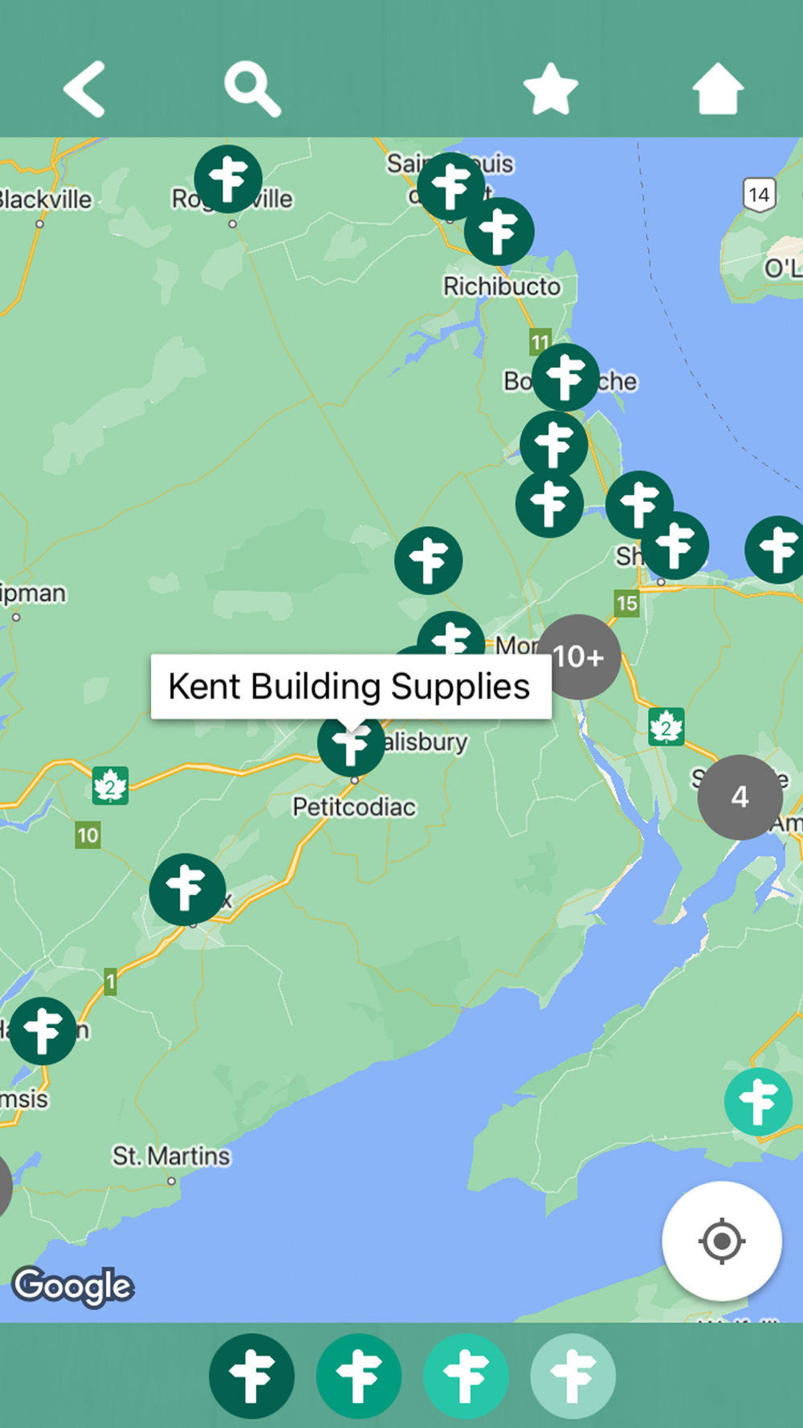Expand the 10+ cluster near Moncton
Viewport: 803px width, 1428px height.
tap(578, 657)
